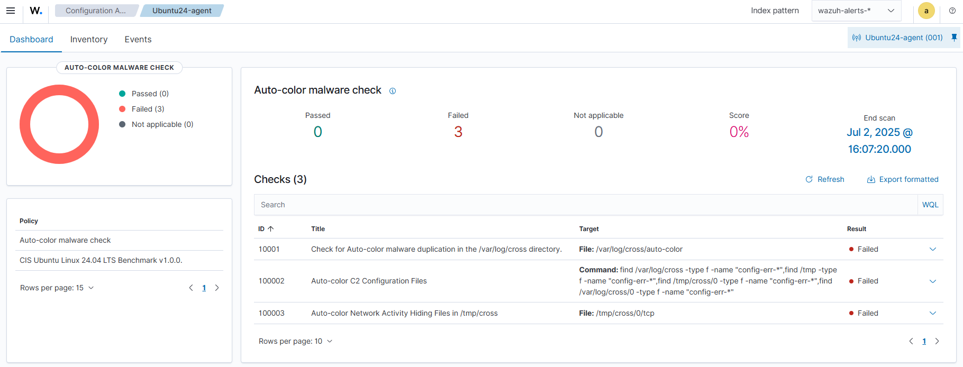Viewport: 963px width, 367px height.
Task: Click Failed result for check 10001
Action: point(864,249)
